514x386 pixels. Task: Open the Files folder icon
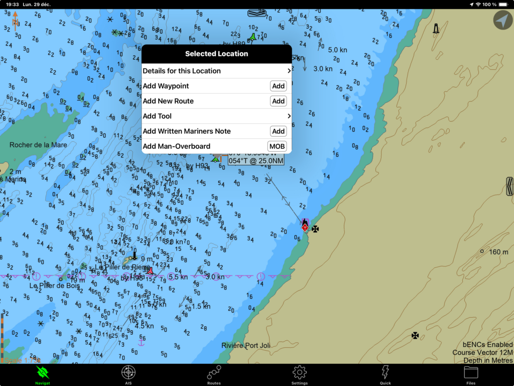click(471, 374)
